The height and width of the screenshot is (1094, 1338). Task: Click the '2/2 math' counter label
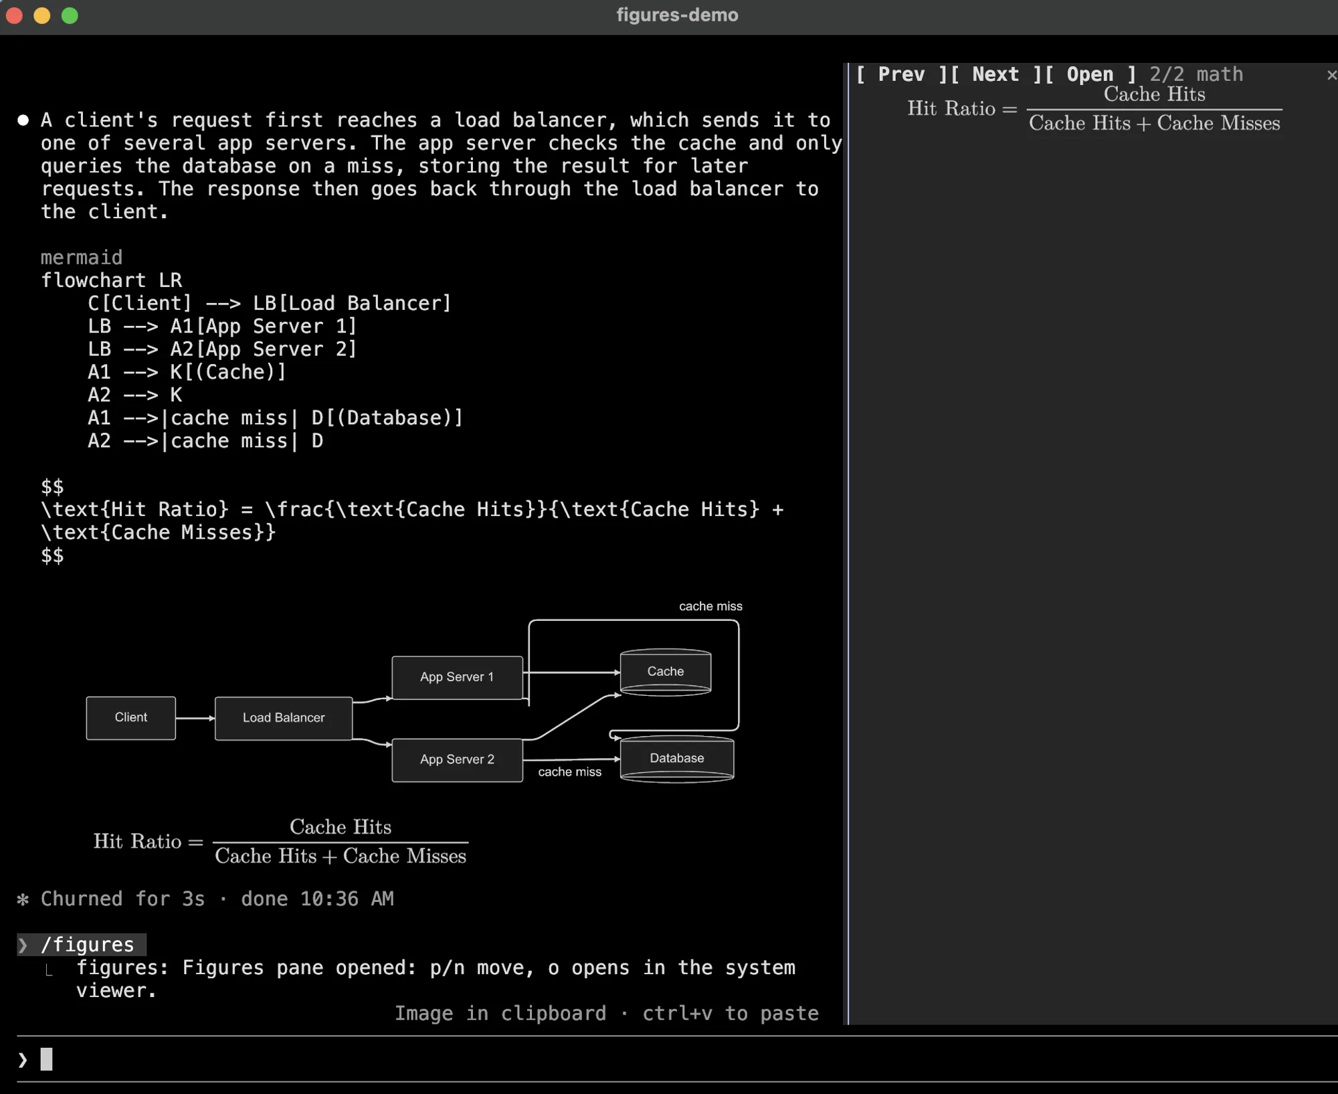click(1196, 74)
